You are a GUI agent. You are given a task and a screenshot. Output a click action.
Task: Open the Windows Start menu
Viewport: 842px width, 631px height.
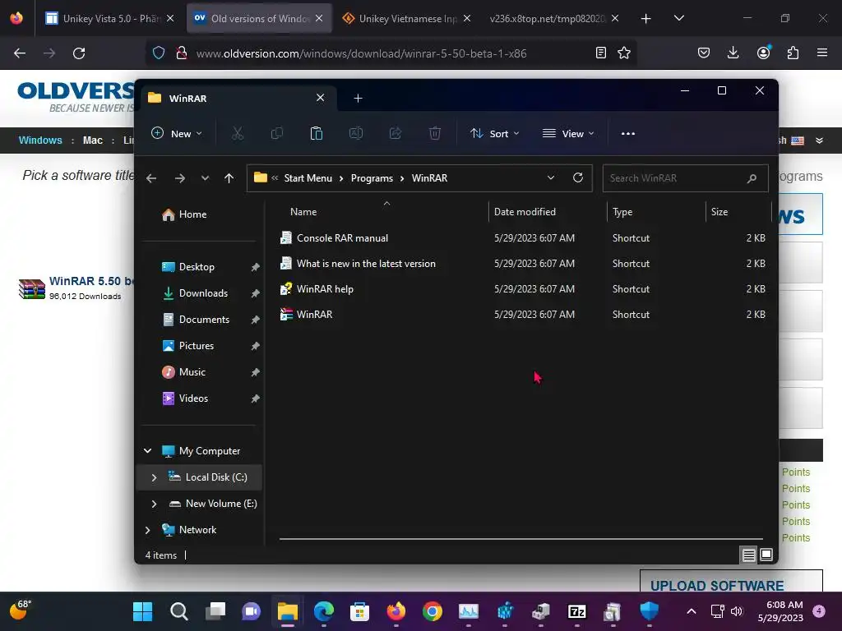pyautogui.click(x=142, y=611)
